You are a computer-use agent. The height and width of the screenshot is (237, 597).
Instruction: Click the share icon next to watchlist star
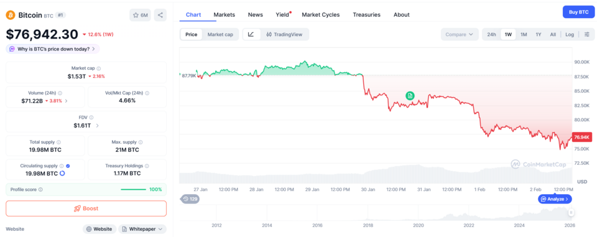(x=160, y=16)
